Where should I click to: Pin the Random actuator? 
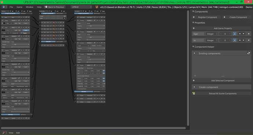95,43
